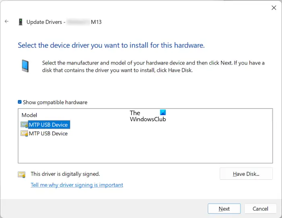Click Next to continue installation
This screenshot has height=218, width=282.
point(224,209)
